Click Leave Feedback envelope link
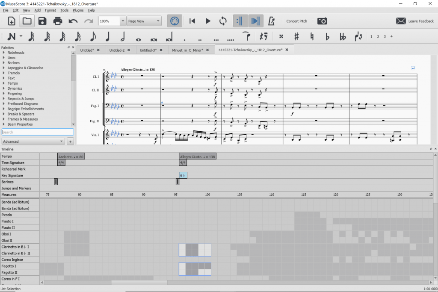This screenshot has width=438, height=292. [415, 21]
